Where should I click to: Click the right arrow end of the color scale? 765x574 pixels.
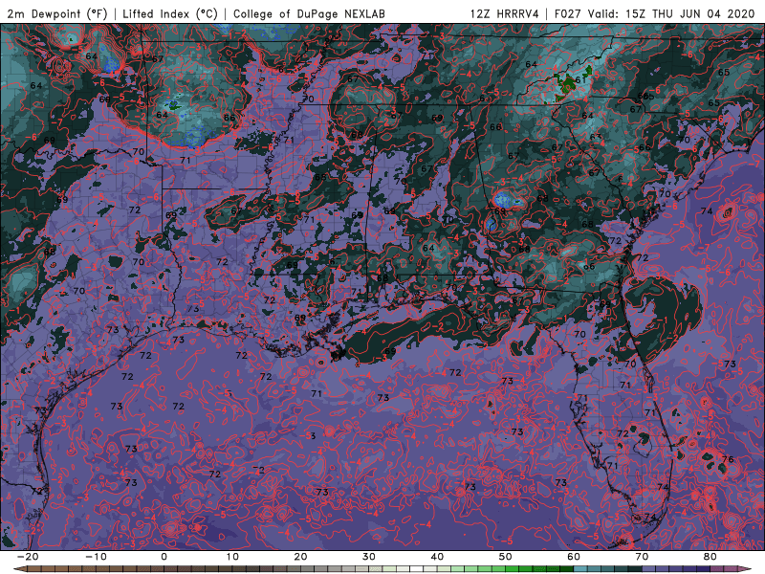pyautogui.click(x=747, y=569)
